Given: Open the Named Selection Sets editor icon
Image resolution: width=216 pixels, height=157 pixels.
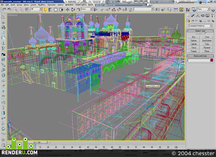Looking at the screenshot, I should (131, 10).
